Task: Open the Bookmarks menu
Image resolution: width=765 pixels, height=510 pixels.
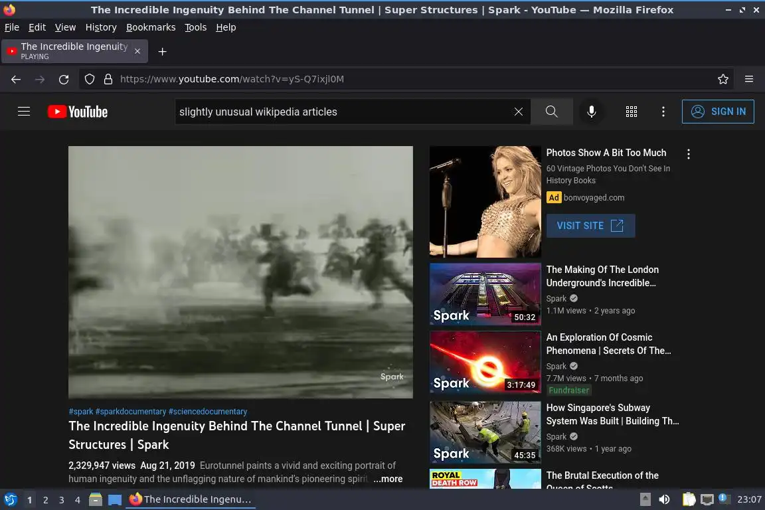Action: [x=151, y=27]
